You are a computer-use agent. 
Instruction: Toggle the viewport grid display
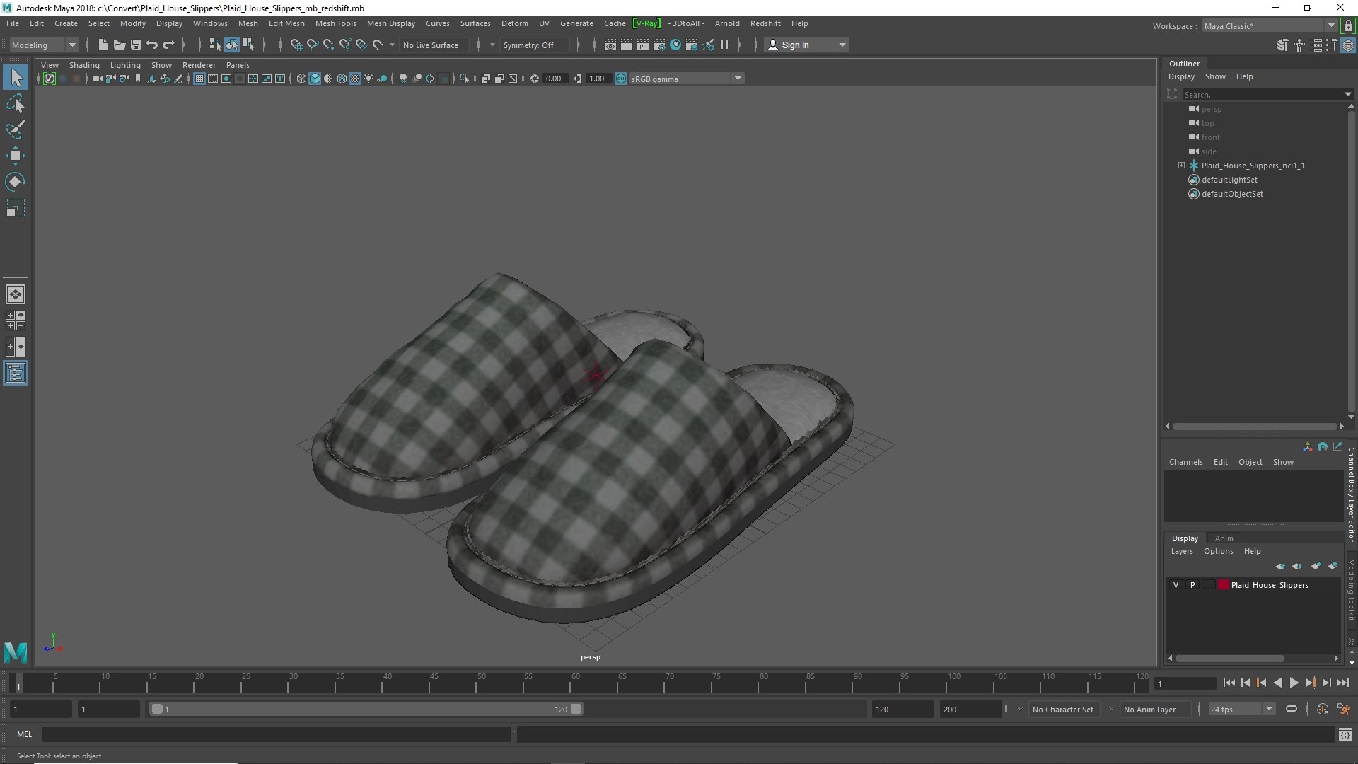[199, 79]
